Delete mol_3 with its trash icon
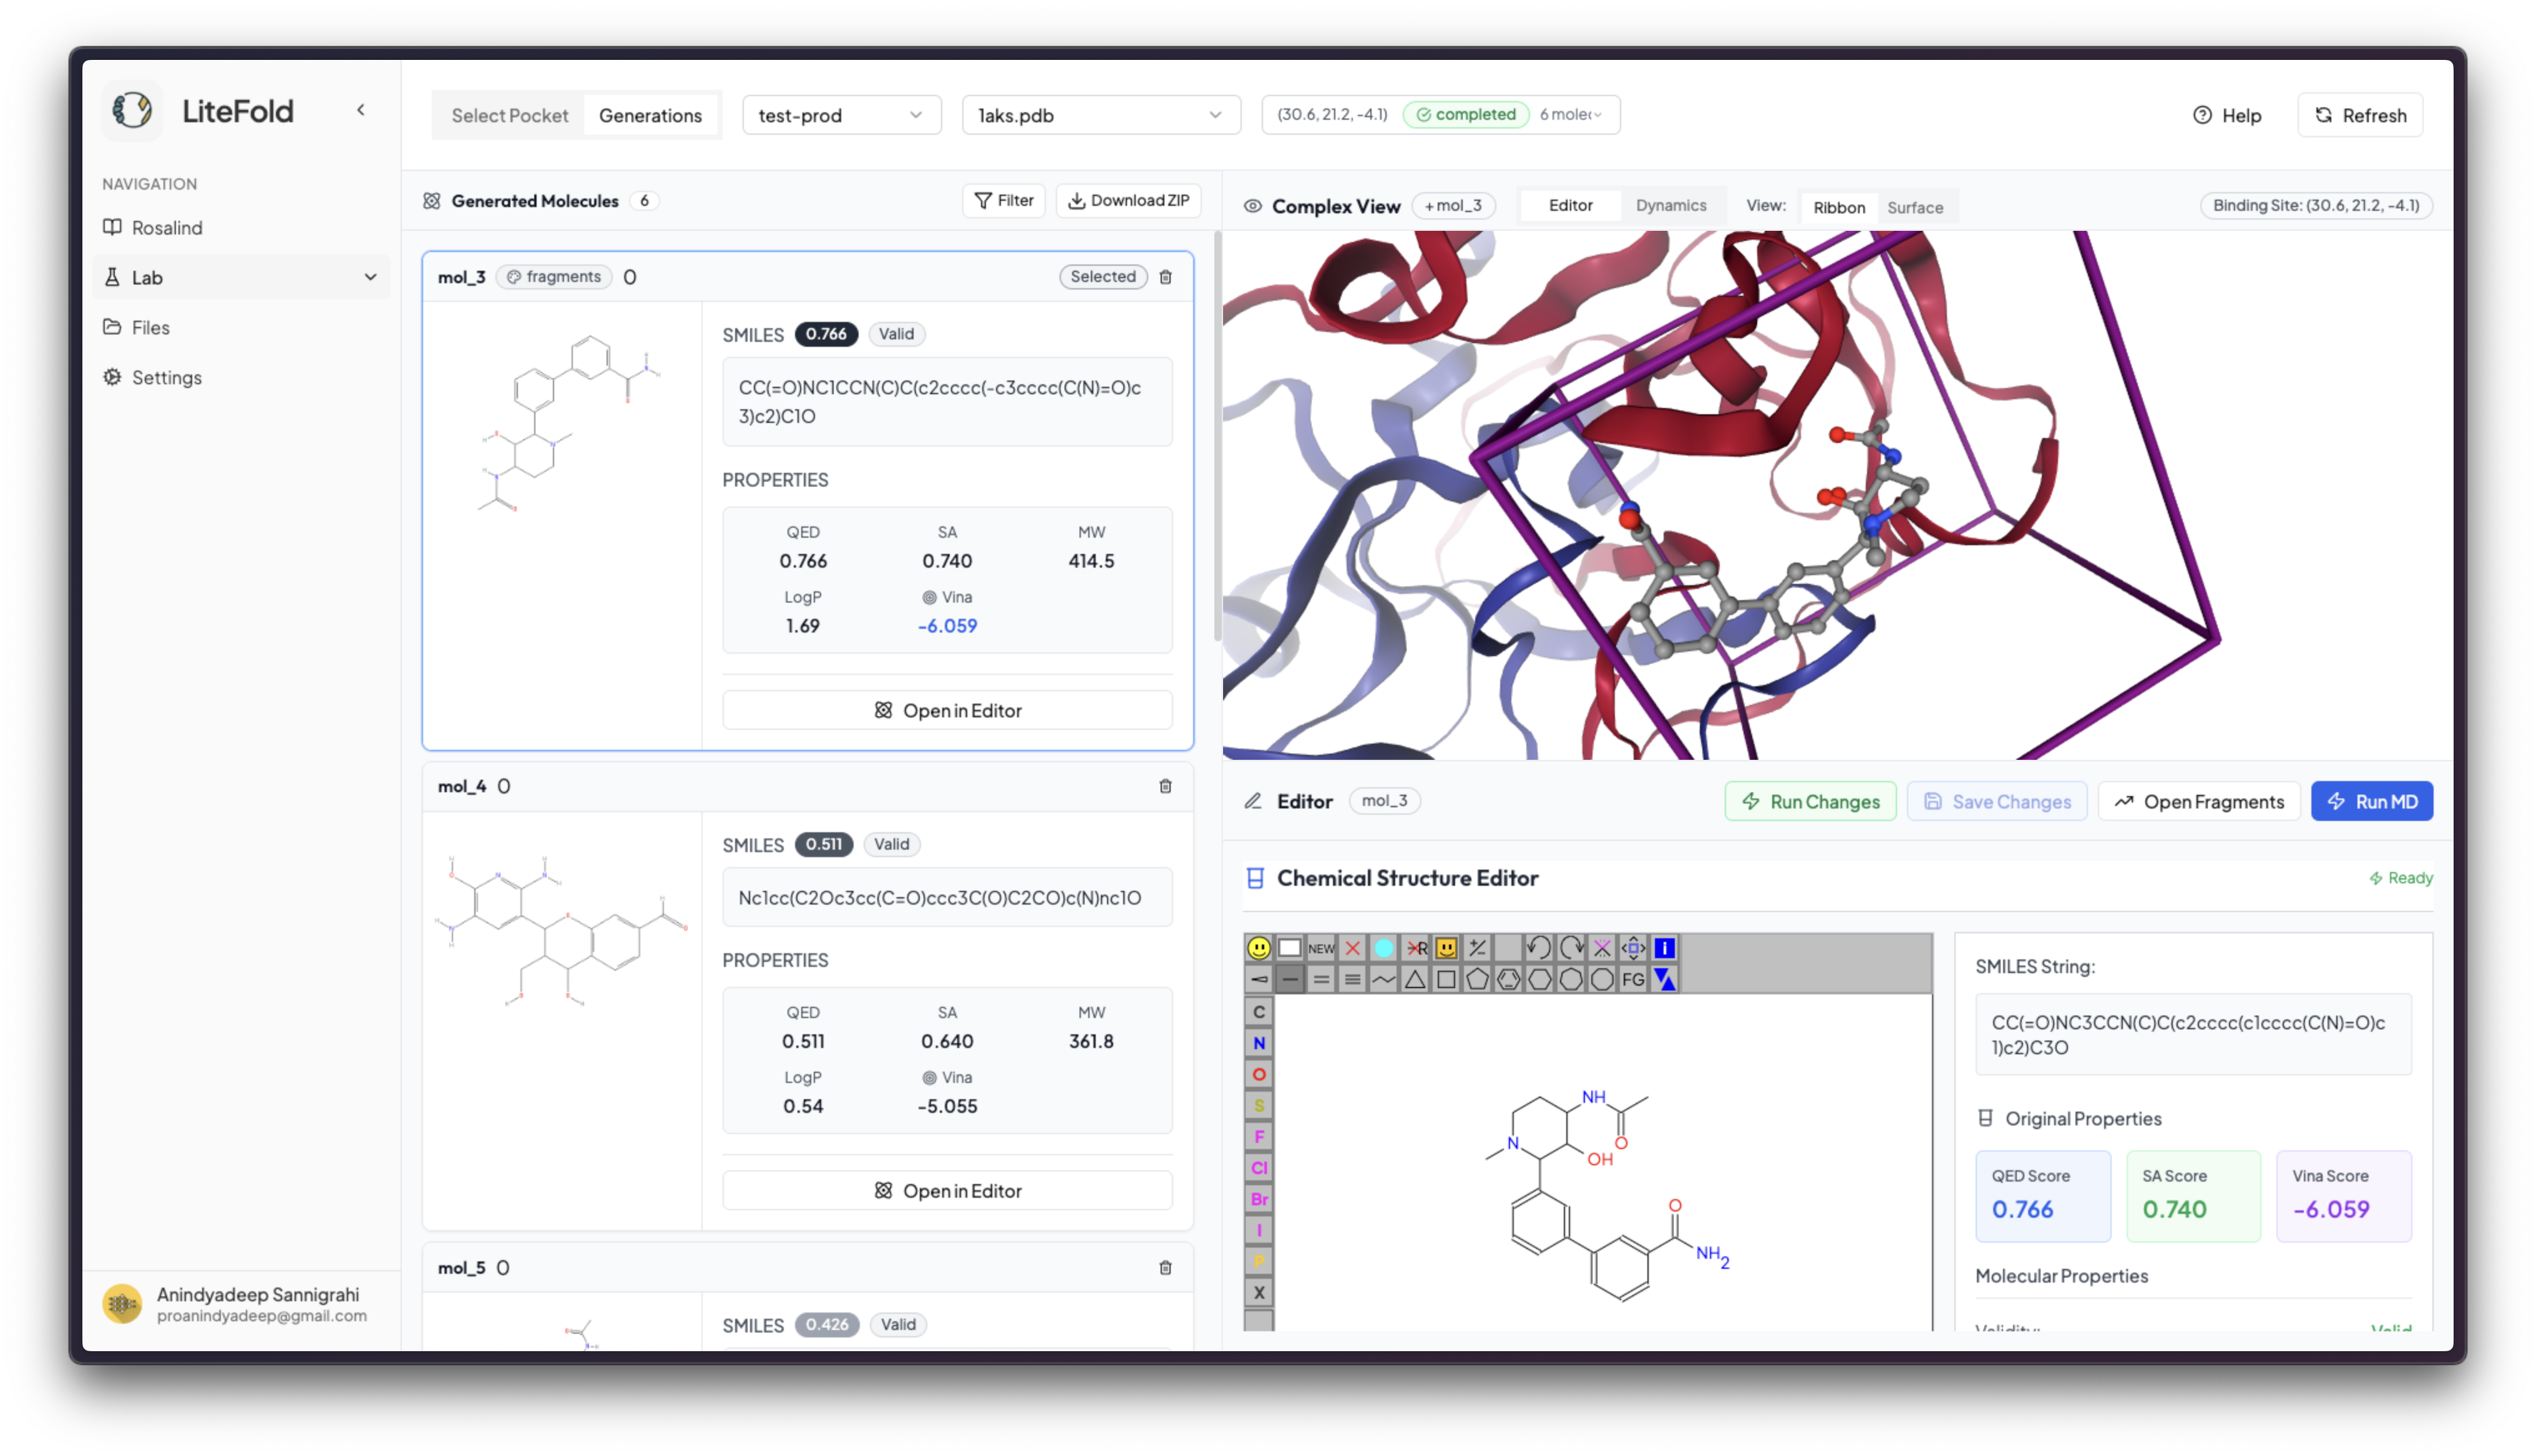2536x1456 pixels. click(1166, 277)
